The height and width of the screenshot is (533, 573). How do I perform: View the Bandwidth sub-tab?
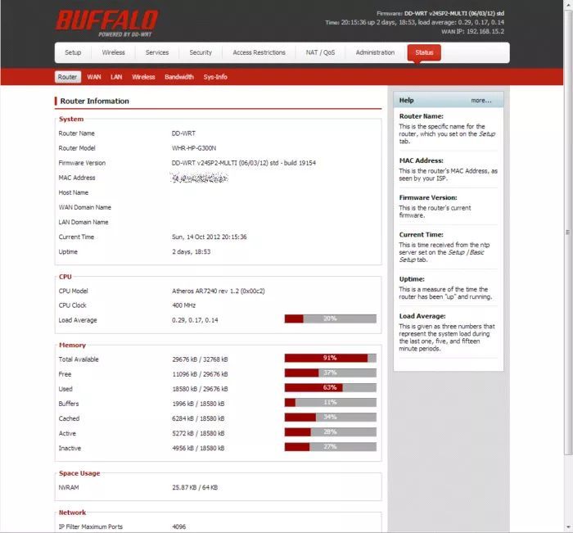tap(179, 77)
